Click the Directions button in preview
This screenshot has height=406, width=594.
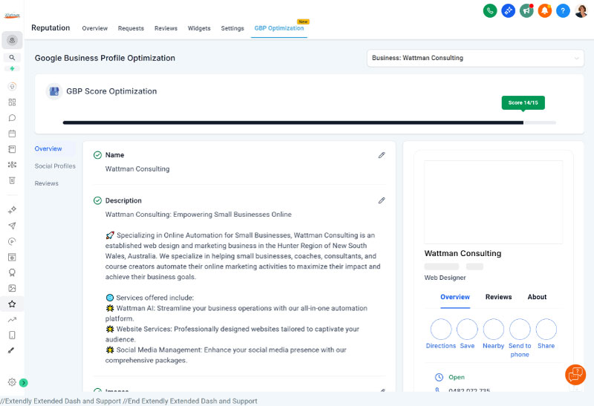(441, 334)
